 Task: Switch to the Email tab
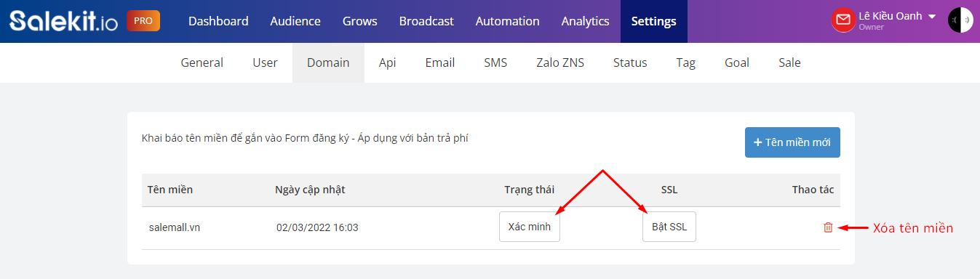(x=440, y=62)
